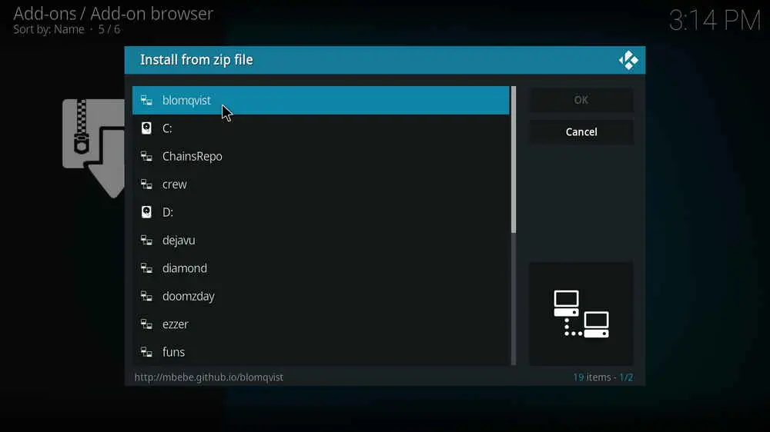The image size is (770, 432).
Task: Choose the crew source
Action: click(x=320, y=184)
